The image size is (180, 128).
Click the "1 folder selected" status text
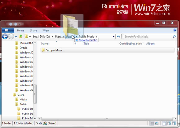[23, 123]
